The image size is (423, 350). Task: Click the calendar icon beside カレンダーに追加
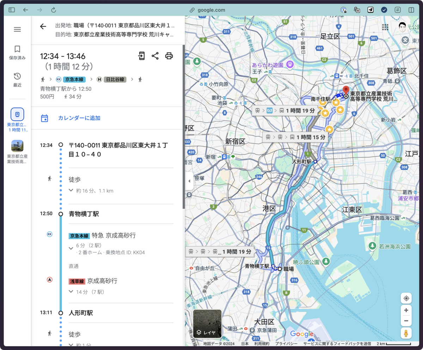click(x=44, y=118)
